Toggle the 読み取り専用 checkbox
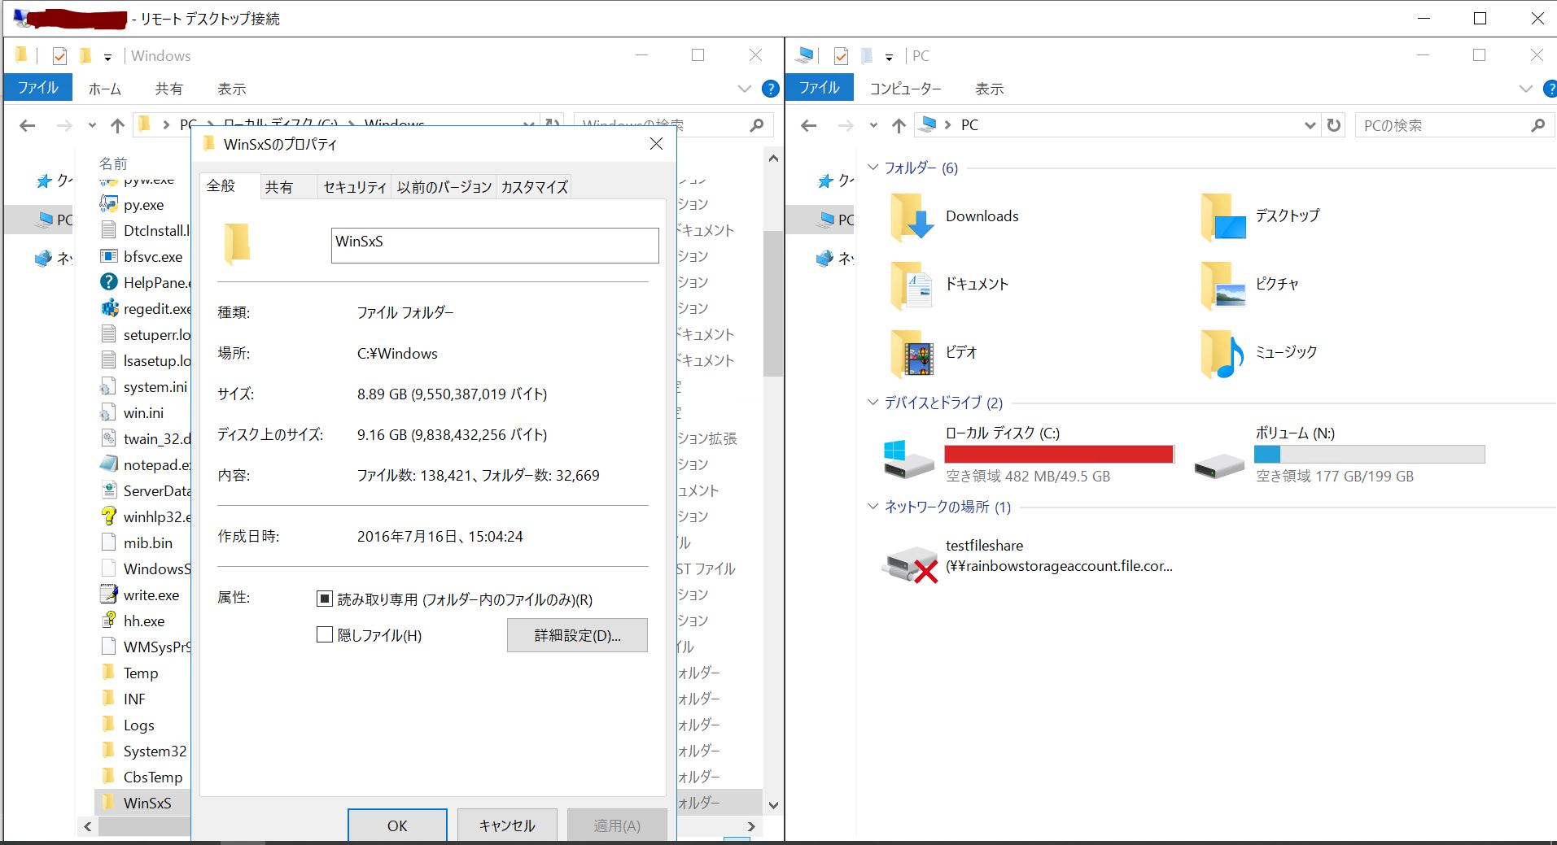This screenshot has width=1557, height=845. [325, 599]
